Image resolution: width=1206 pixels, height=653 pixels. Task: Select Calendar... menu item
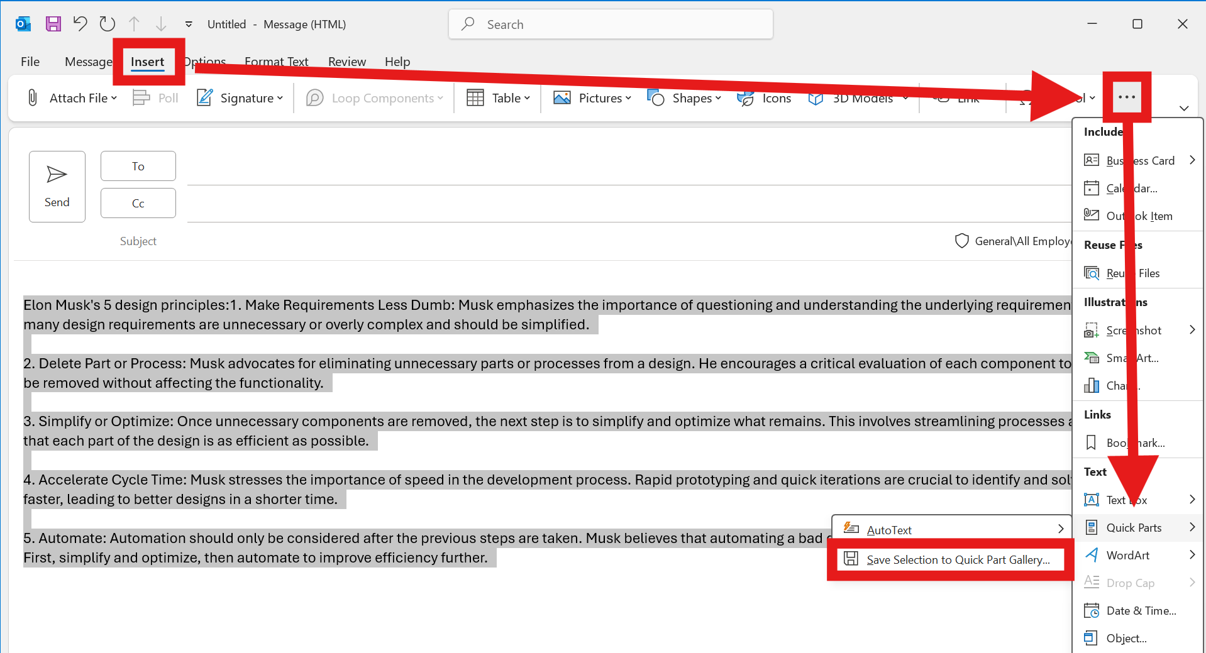click(x=1138, y=188)
